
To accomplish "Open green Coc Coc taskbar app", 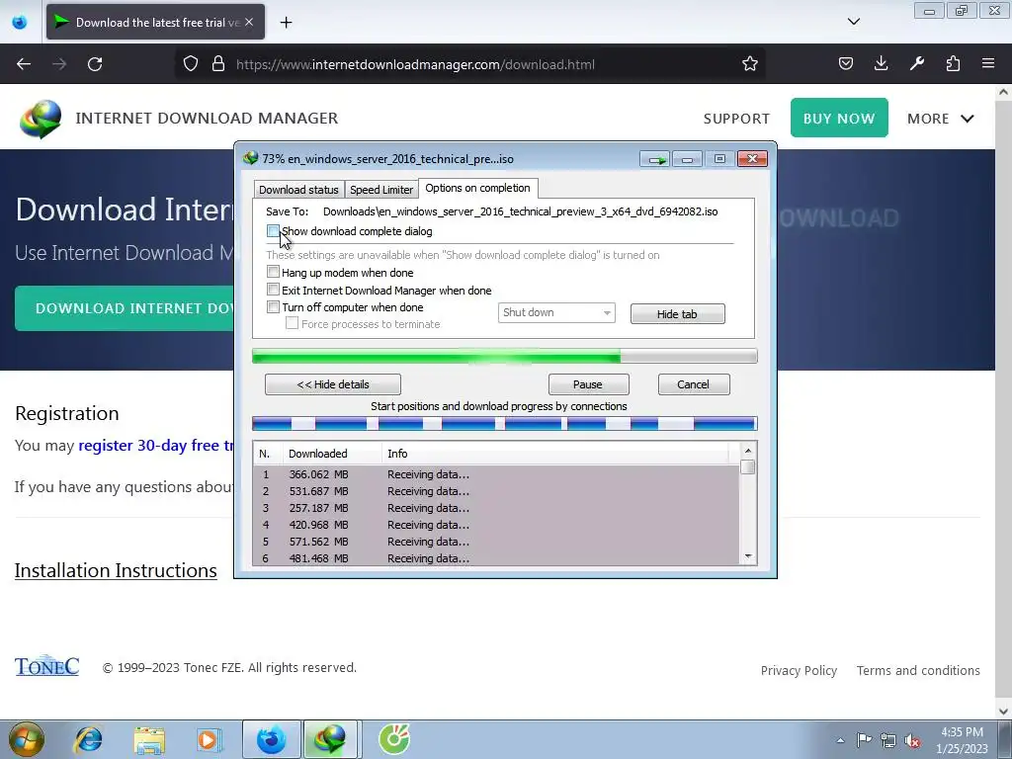I will click(x=394, y=739).
